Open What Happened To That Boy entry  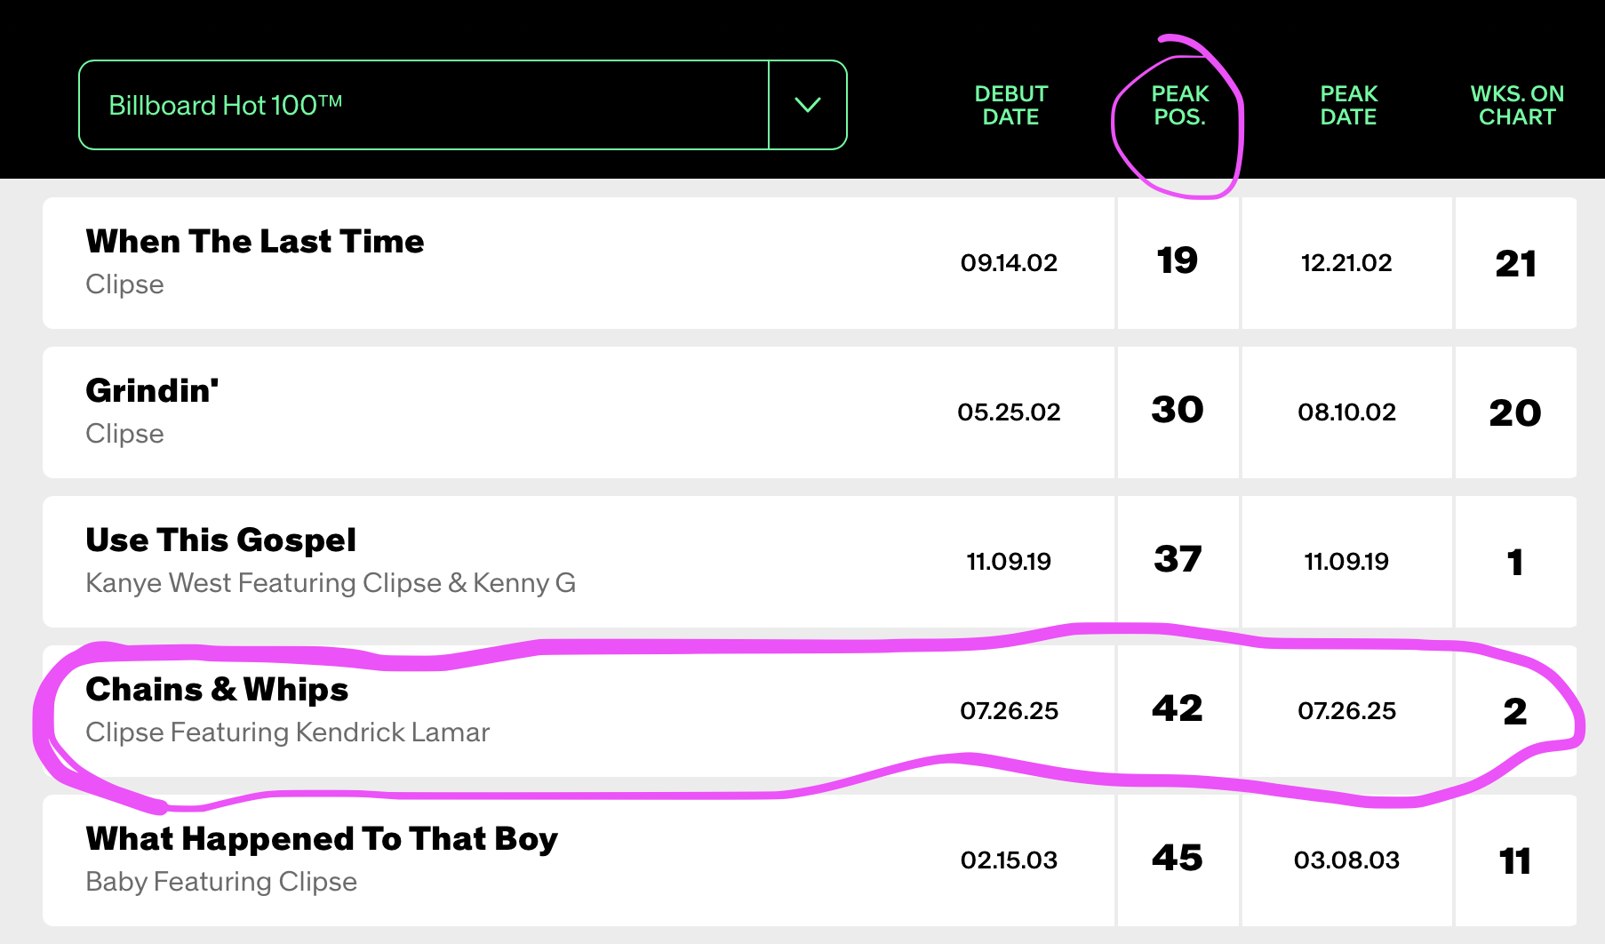click(322, 838)
